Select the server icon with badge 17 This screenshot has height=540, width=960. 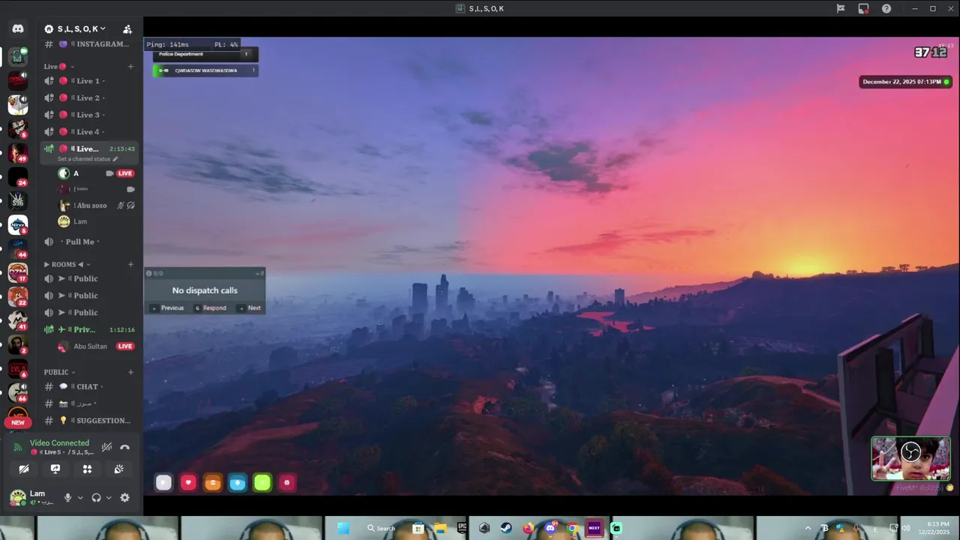(17, 272)
